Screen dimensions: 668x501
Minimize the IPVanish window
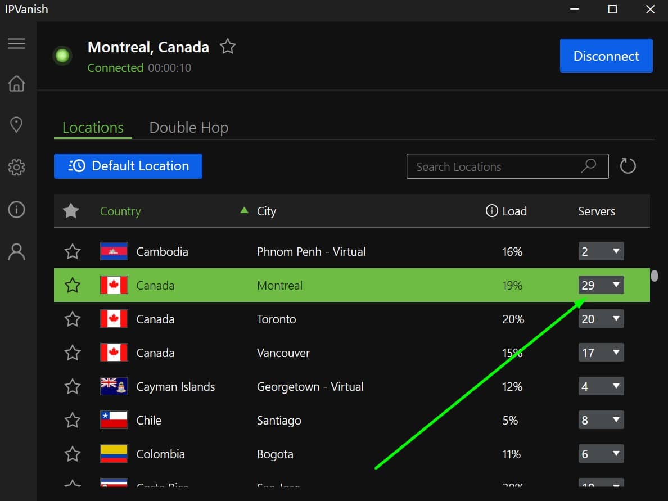(x=574, y=9)
